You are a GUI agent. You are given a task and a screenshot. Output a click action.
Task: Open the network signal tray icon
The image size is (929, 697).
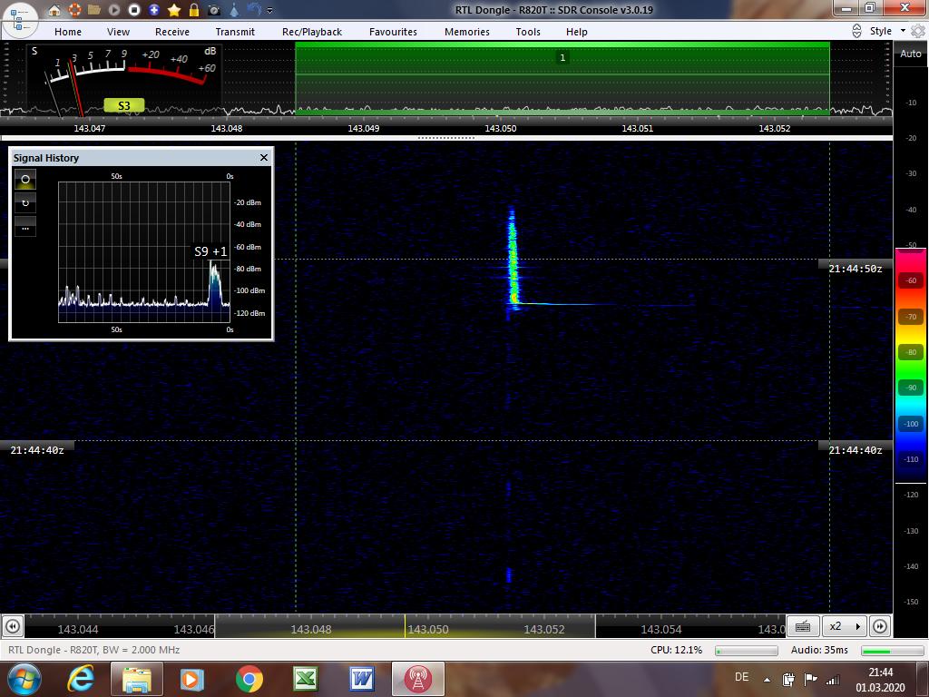pyautogui.click(x=833, y=679)
